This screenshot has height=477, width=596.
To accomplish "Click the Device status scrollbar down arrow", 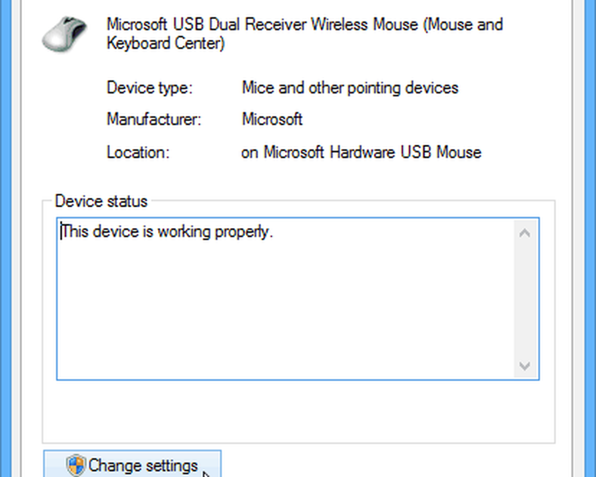I will (524, 365).
